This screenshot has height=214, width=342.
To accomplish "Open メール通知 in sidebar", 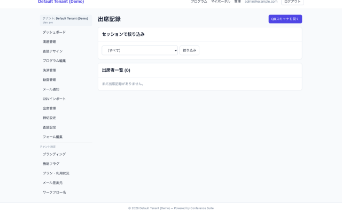I will pyautogui.click(x=66, y=89).
